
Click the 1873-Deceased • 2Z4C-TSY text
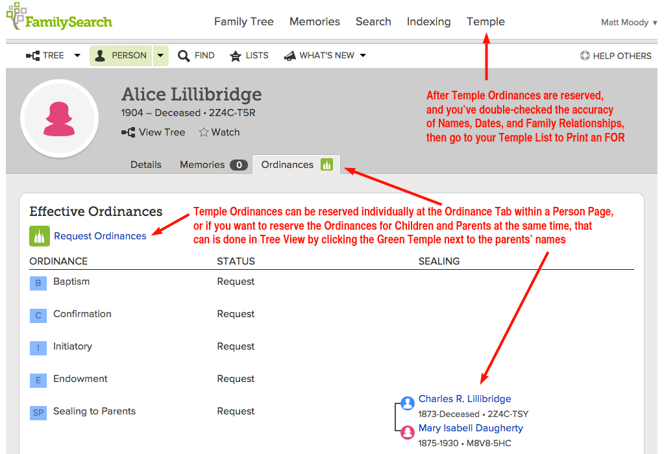click(473, 414)
